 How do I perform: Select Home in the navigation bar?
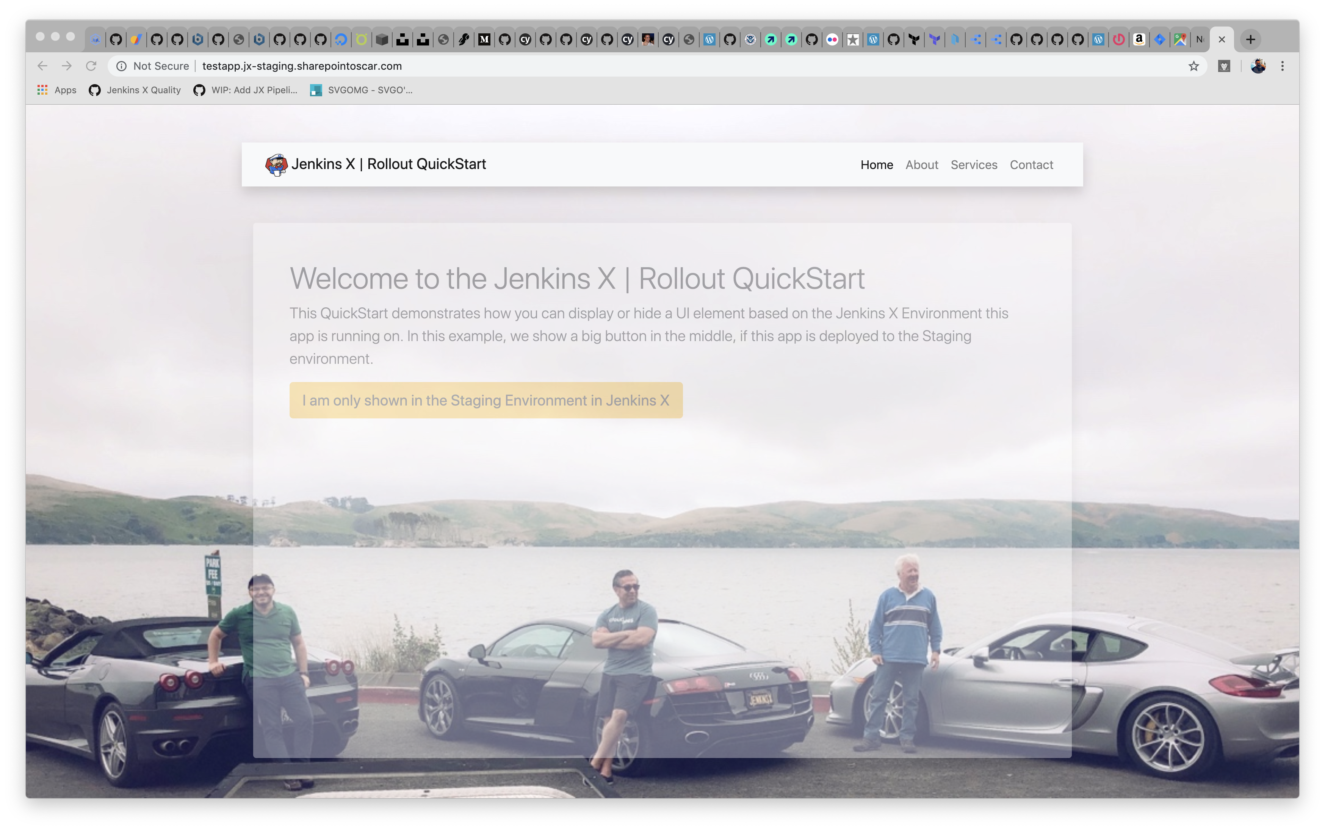(877, 165)
